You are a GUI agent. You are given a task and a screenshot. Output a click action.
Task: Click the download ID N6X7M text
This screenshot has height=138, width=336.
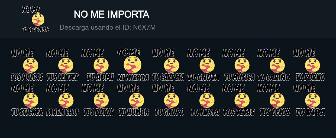pyautogui.click(x=108, y=27)
